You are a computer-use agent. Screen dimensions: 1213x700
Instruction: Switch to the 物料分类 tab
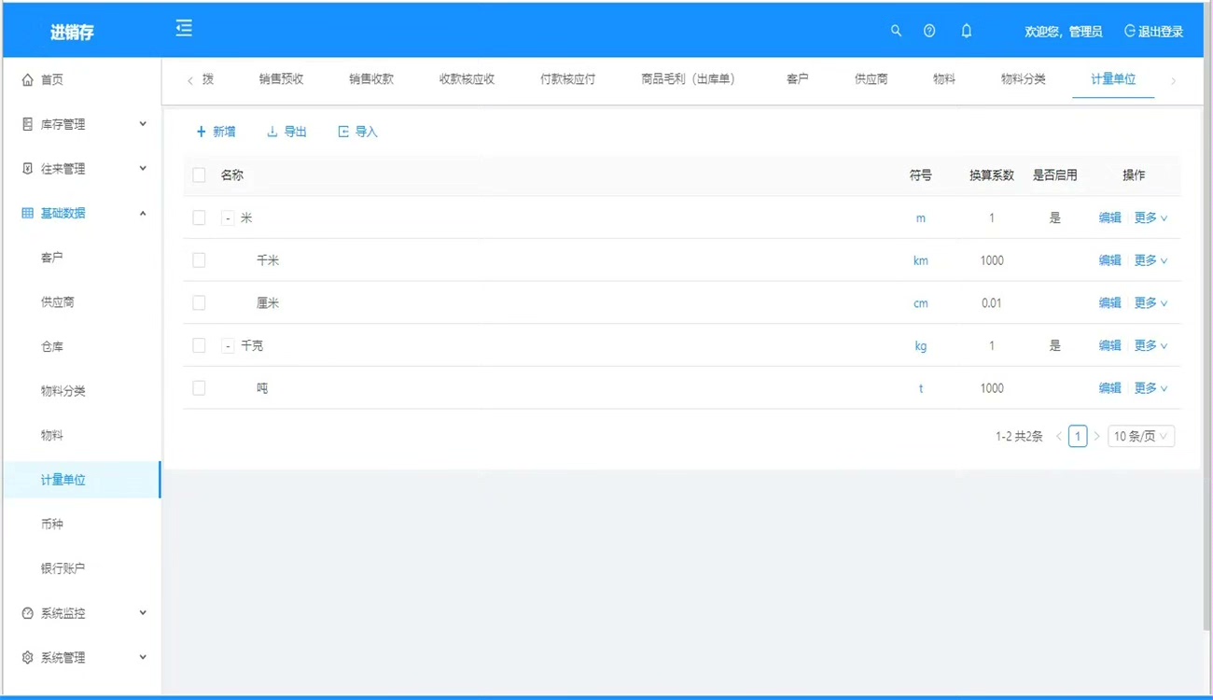click(x=1023, y=79)
